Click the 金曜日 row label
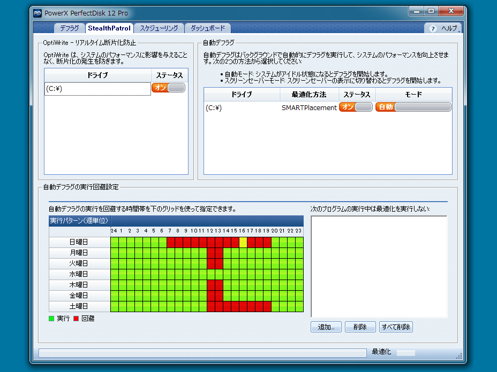This screenshot has width=497, height=372. point(79,296)
